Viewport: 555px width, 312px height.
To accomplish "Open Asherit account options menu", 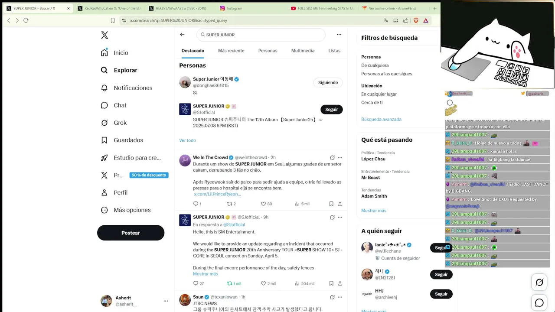I will pos(166,301).
